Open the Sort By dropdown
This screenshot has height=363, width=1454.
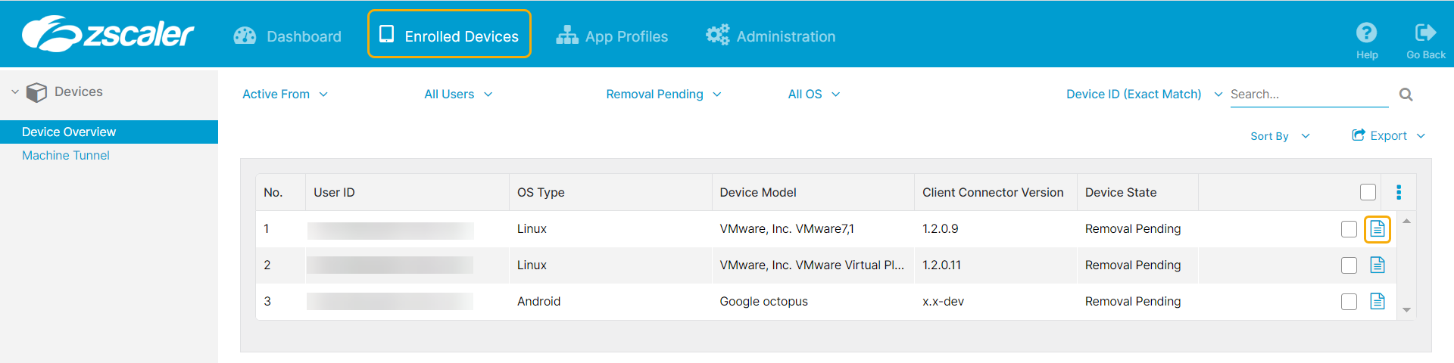tap(1279, 136)
